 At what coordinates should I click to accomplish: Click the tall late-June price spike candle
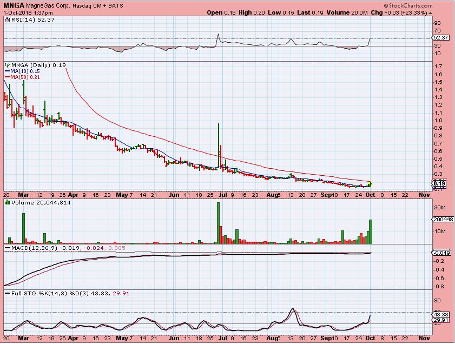click(x=219, y=145)
